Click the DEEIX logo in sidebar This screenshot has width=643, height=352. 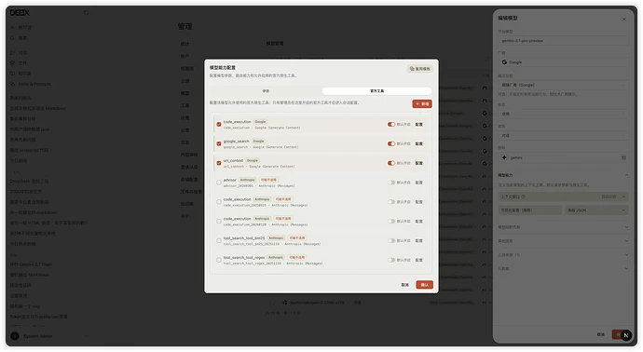point(20,13)
